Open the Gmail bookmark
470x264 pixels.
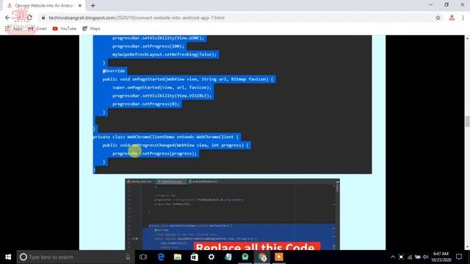point(37,29)
